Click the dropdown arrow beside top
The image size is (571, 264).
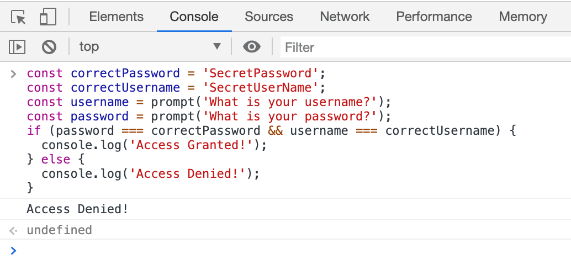[217, 47]
